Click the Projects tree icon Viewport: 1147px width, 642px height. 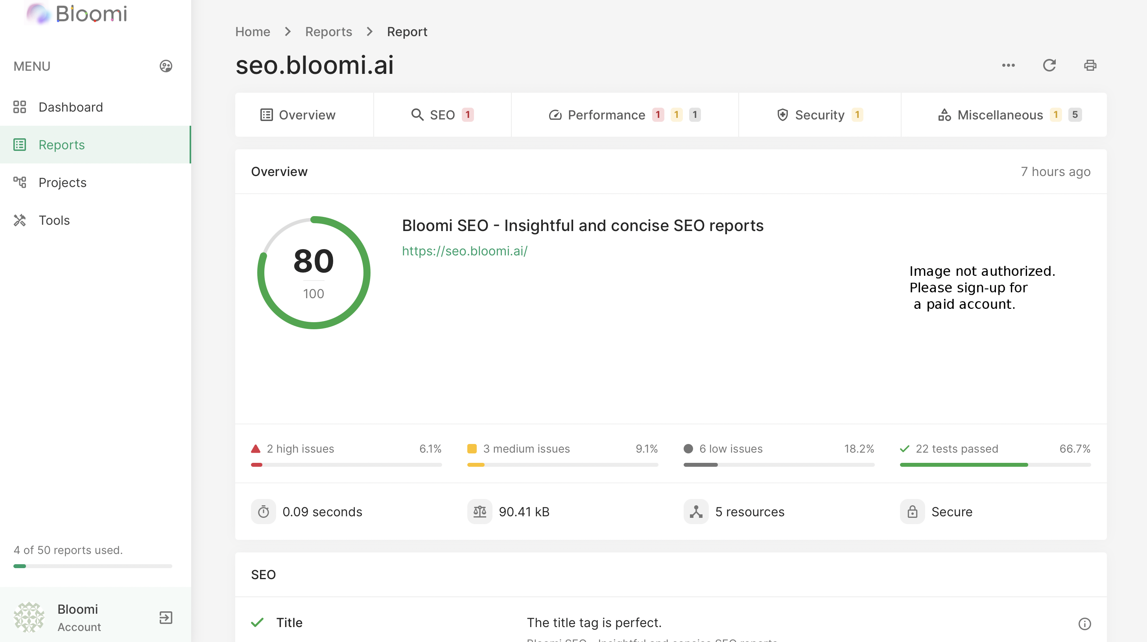pyautogui.click(x=20, y=182)
